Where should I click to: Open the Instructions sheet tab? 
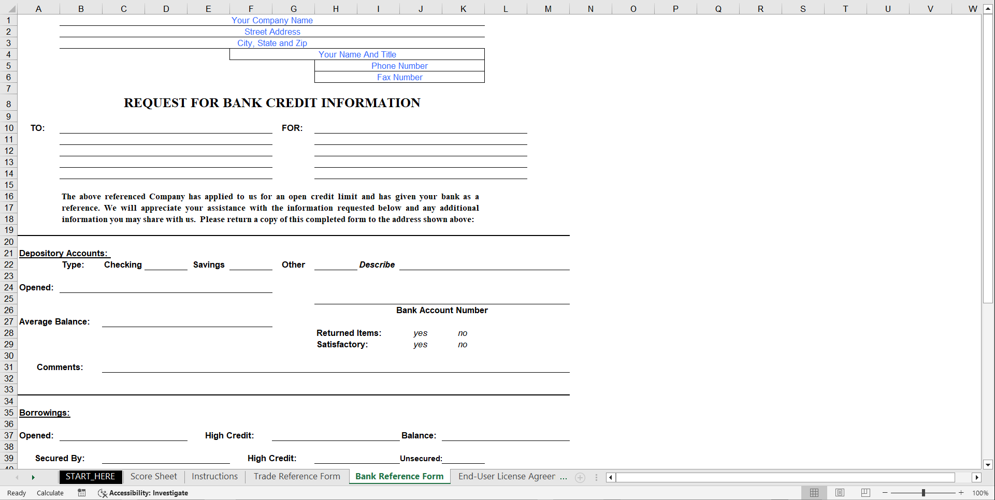[214, 477]
